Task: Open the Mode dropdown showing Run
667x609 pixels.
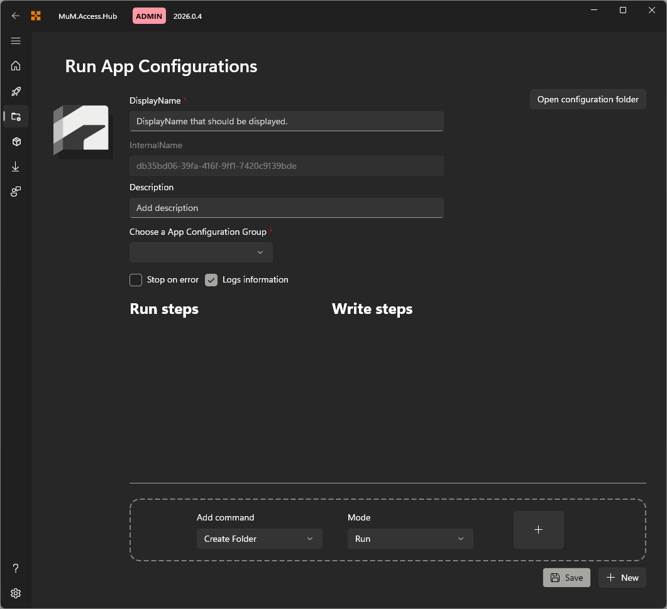Action: click(x=410, y=538)
